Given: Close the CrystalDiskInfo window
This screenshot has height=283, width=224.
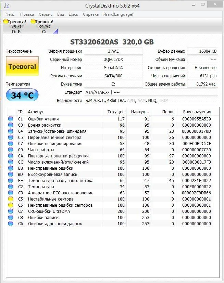Looking at the screenshot, I should click(x=215, y=4).
